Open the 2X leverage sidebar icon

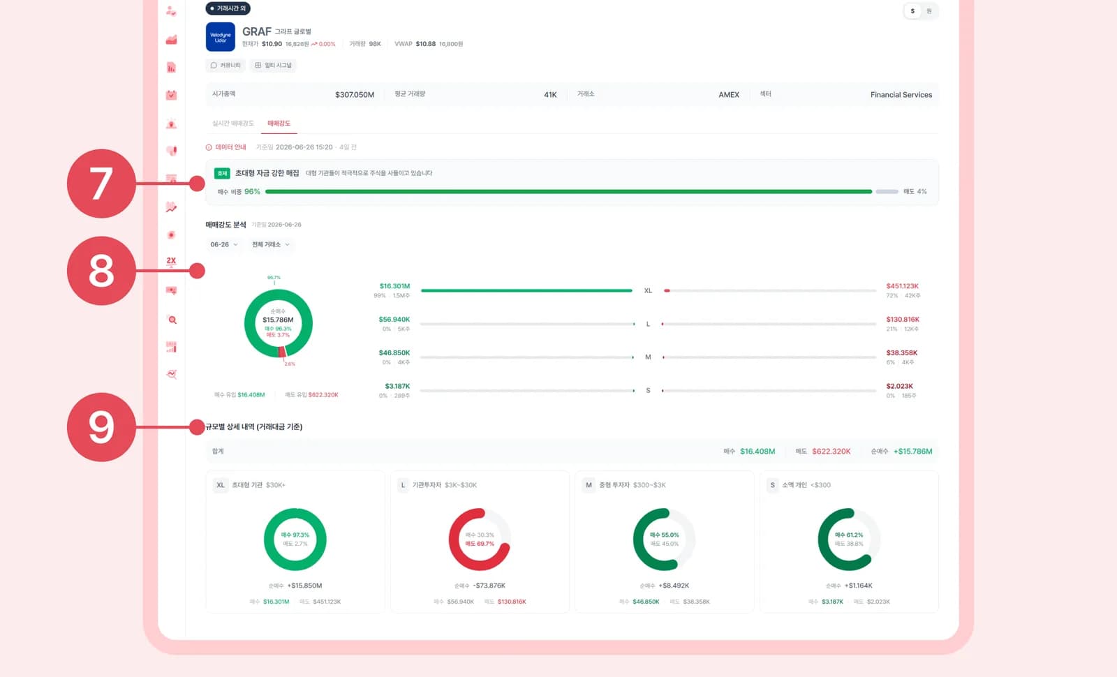(171, 261)
